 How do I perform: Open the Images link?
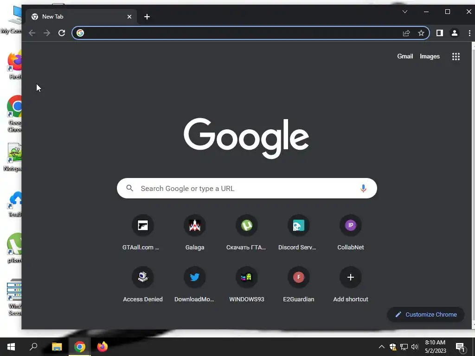point(430,56)
